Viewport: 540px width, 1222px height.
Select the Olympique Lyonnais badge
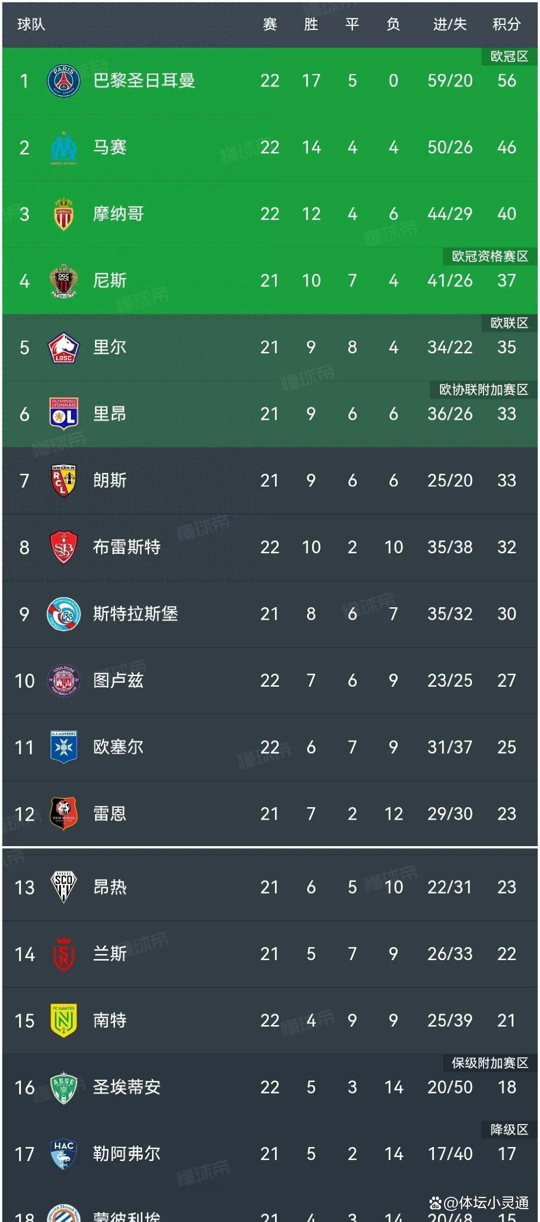point(63,414)
